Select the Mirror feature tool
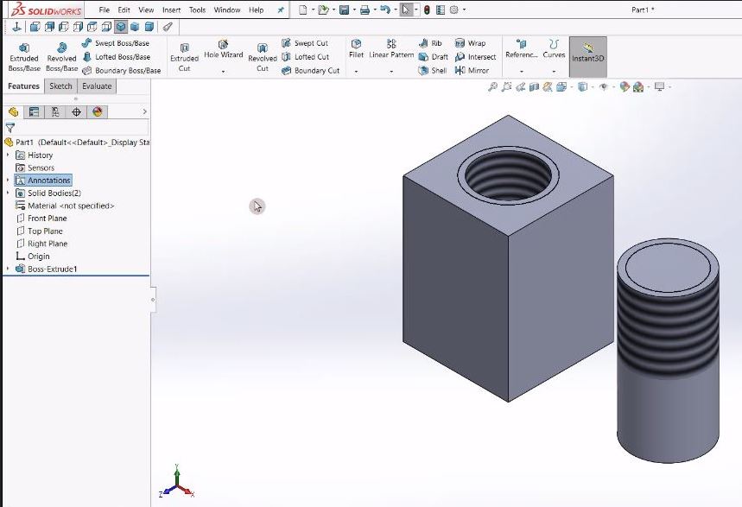The image size is (742, 507). pos(472,71)
